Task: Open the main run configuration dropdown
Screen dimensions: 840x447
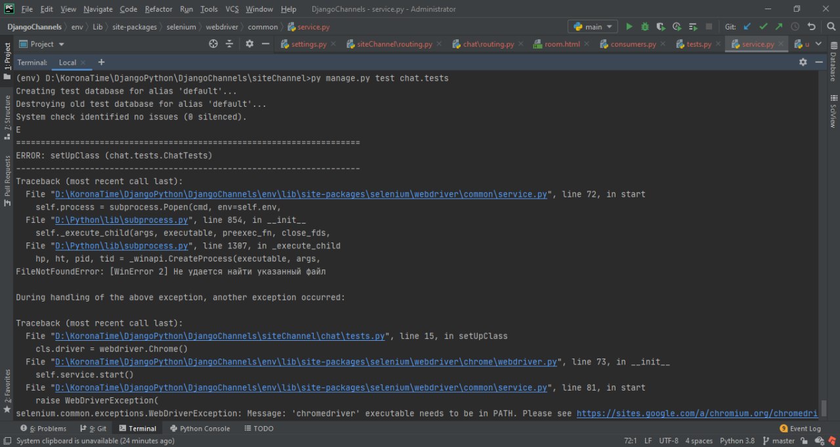Action: pos(593,27)
